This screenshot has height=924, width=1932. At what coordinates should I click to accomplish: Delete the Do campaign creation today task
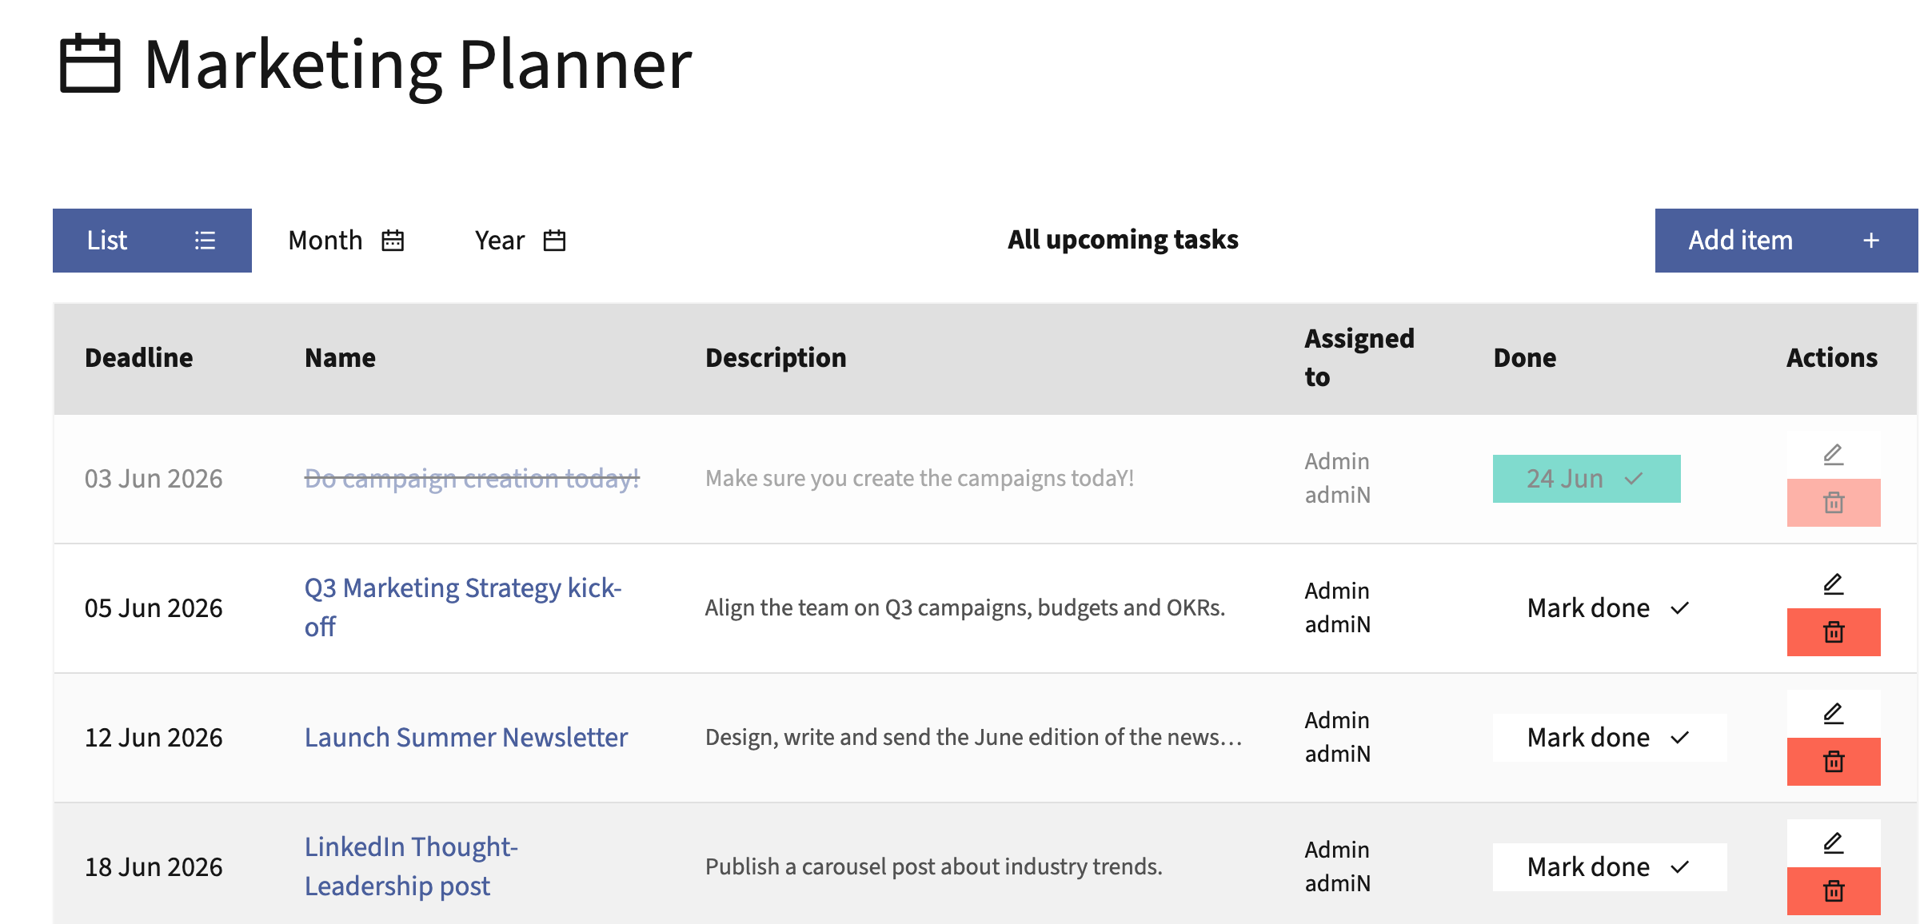1834,503
